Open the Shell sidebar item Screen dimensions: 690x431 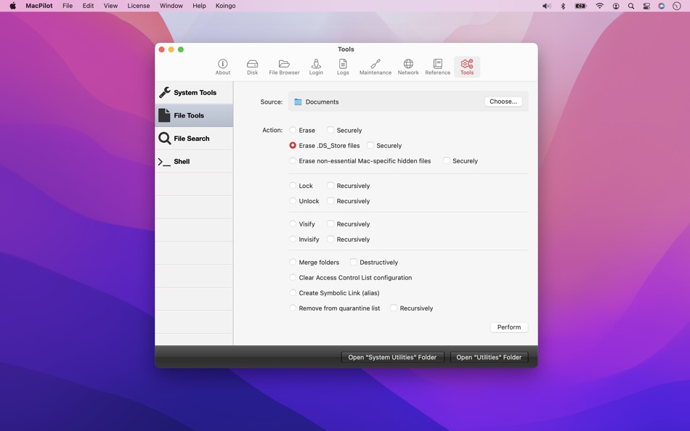tap(194, 161)
